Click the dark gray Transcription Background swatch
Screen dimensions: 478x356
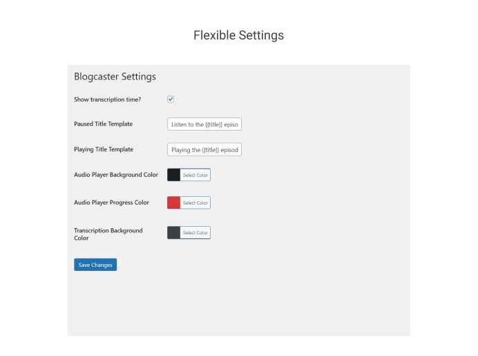tap(174, 233)
